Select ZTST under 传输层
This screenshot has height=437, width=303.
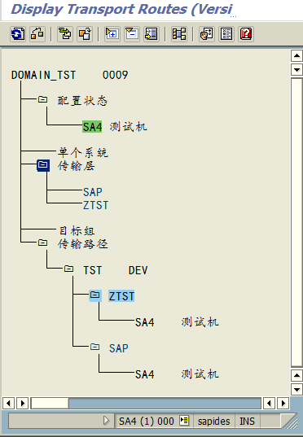click(x=95, y=205)
